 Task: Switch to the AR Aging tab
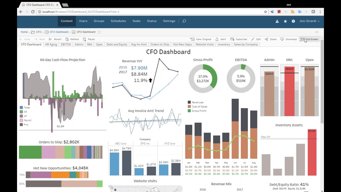coord(51,45)
